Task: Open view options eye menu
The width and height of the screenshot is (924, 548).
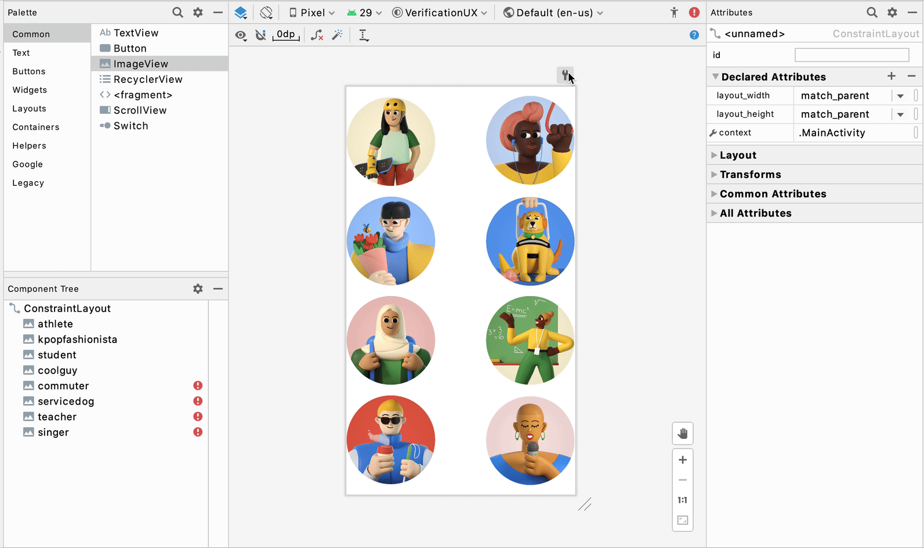Action: [241, 35]
